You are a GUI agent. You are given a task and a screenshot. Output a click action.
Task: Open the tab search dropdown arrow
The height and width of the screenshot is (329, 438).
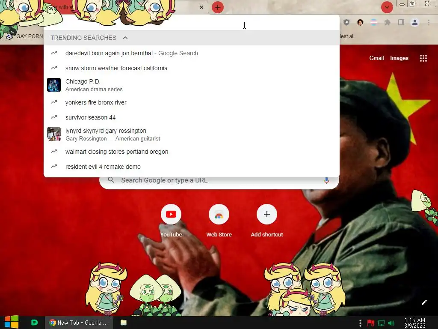pyautogui.click(x=387, y=7)
